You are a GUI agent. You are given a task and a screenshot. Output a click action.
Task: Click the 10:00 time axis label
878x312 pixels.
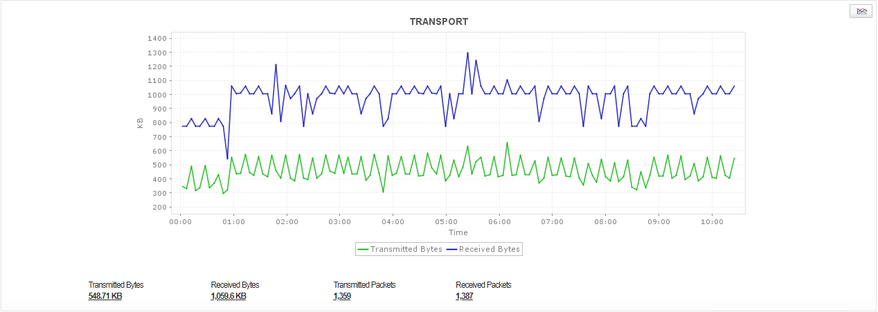(x=712, y=222)
